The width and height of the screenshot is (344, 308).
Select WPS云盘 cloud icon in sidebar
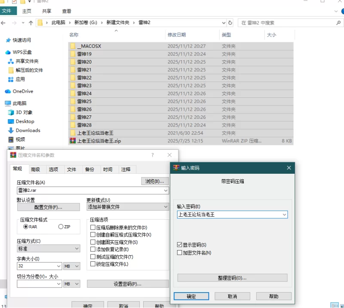coord(8,52)
